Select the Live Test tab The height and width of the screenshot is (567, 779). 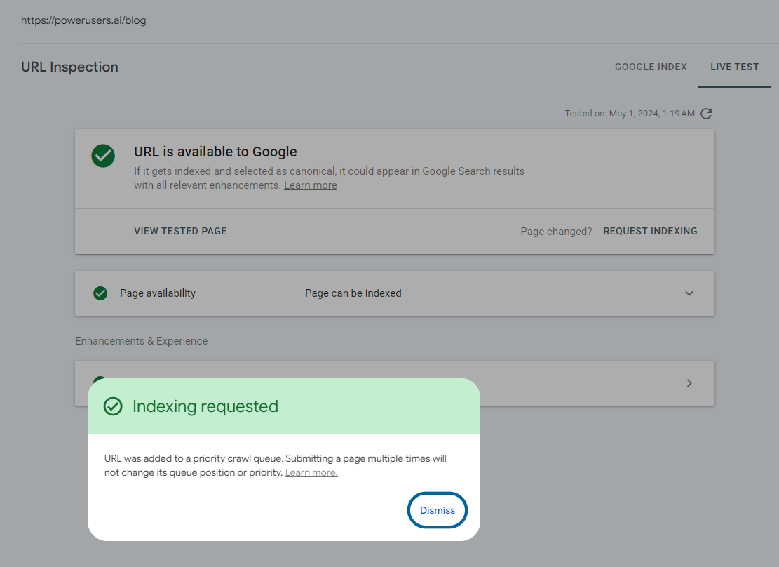pyautogui.click(x=734, y=67)
